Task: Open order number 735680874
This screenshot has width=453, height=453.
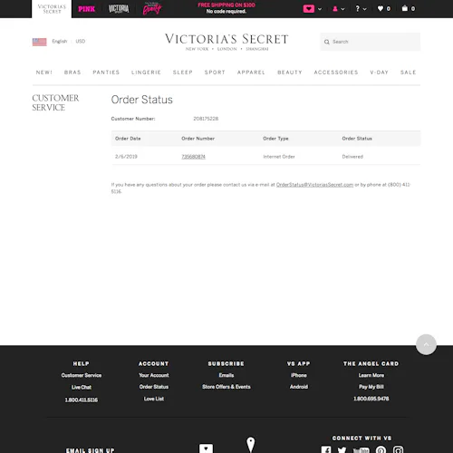Action: click(x=193, y=157)
